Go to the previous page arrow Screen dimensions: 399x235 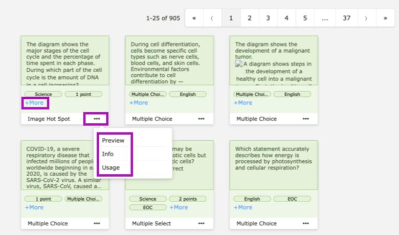tap(212, 18)
